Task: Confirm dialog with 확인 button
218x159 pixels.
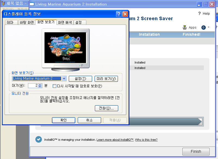Action: (x=64, y=120)
